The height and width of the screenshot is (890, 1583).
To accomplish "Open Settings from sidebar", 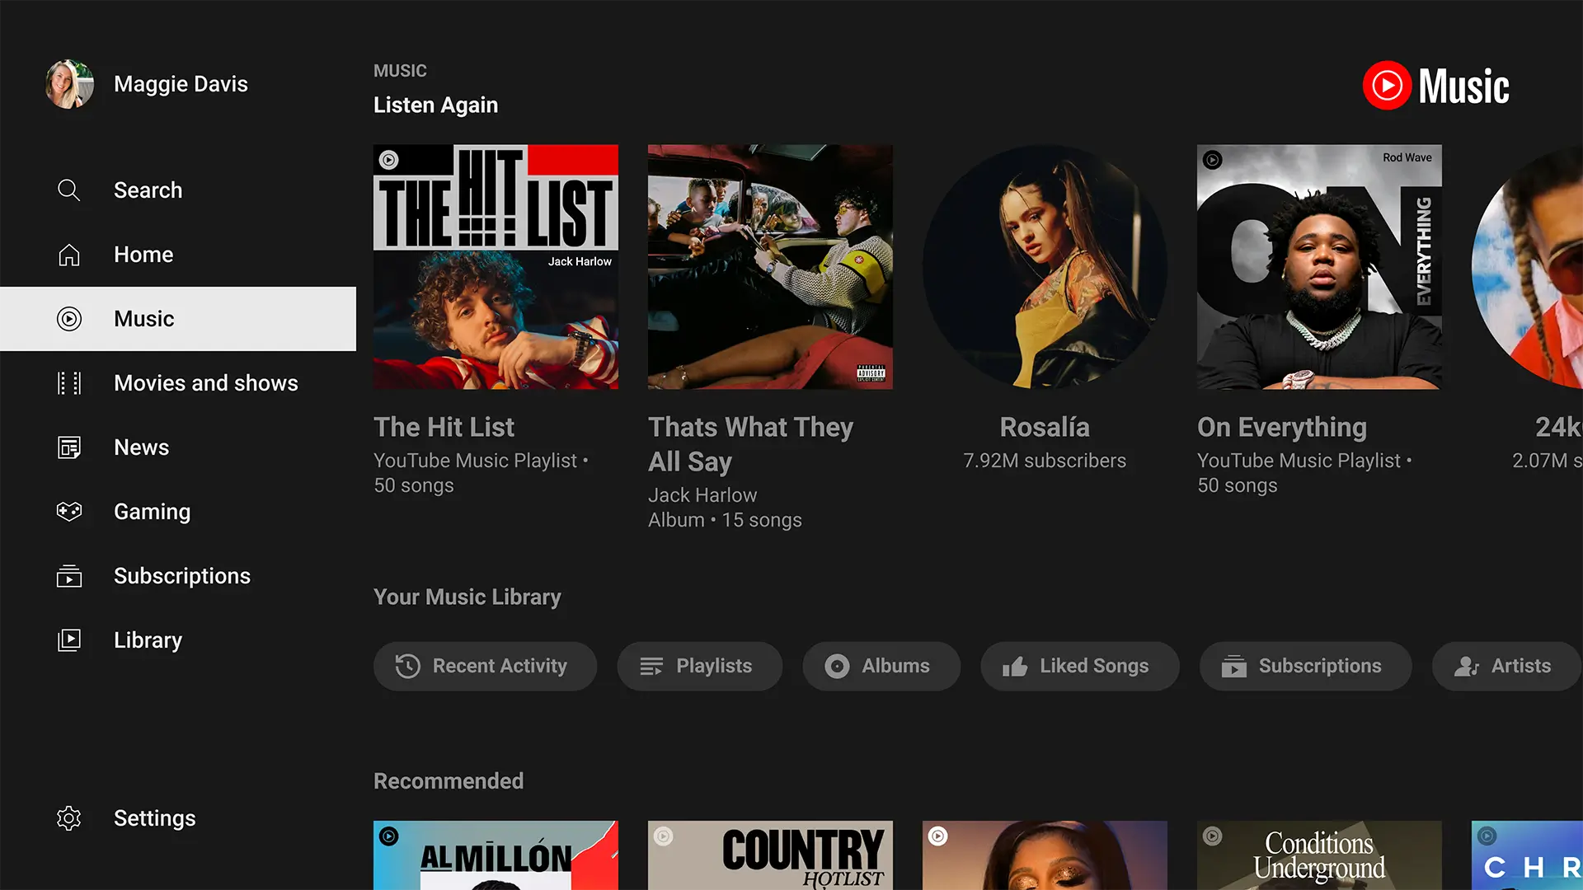I will [x=153, y=818].
